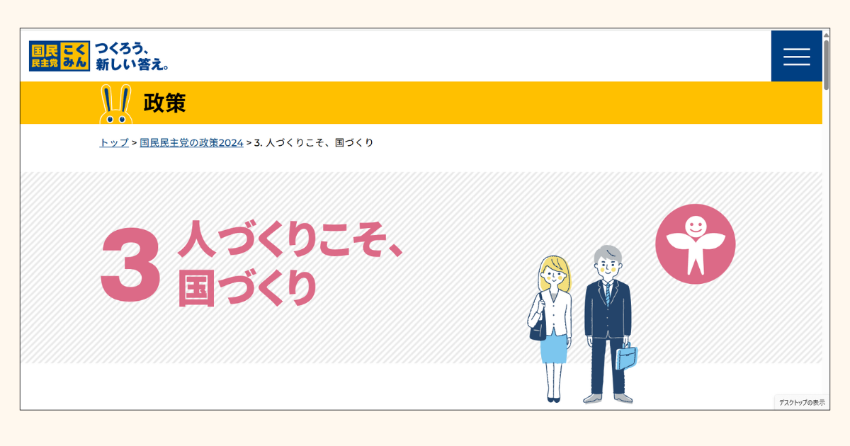Click the つくろう、新しい答え。 tagline
850x446 pixels.
[x=132, y=56]
